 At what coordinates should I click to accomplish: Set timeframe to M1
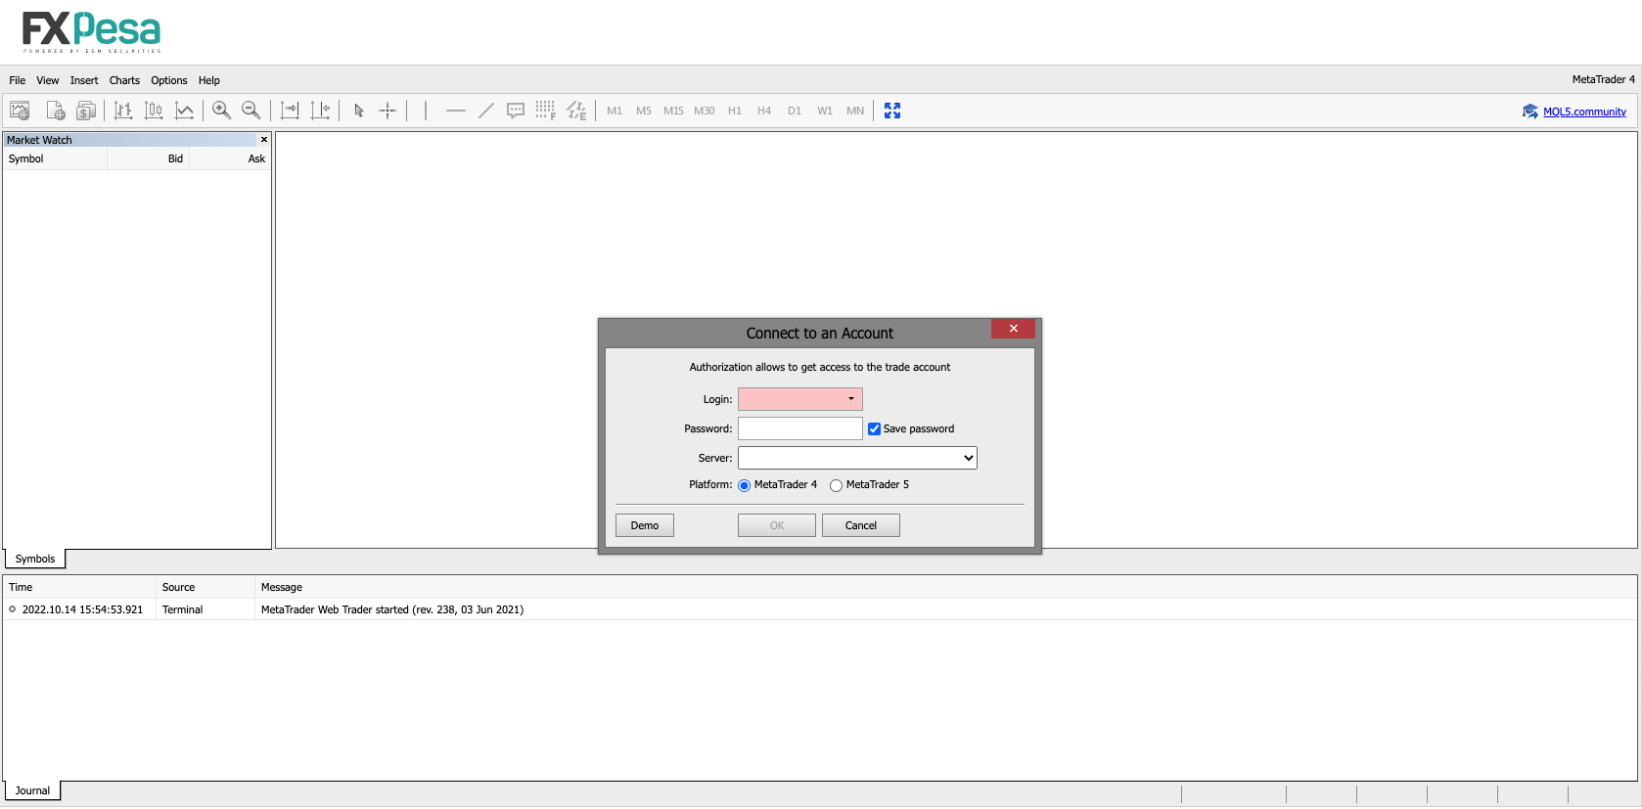[x=615, y=111]
